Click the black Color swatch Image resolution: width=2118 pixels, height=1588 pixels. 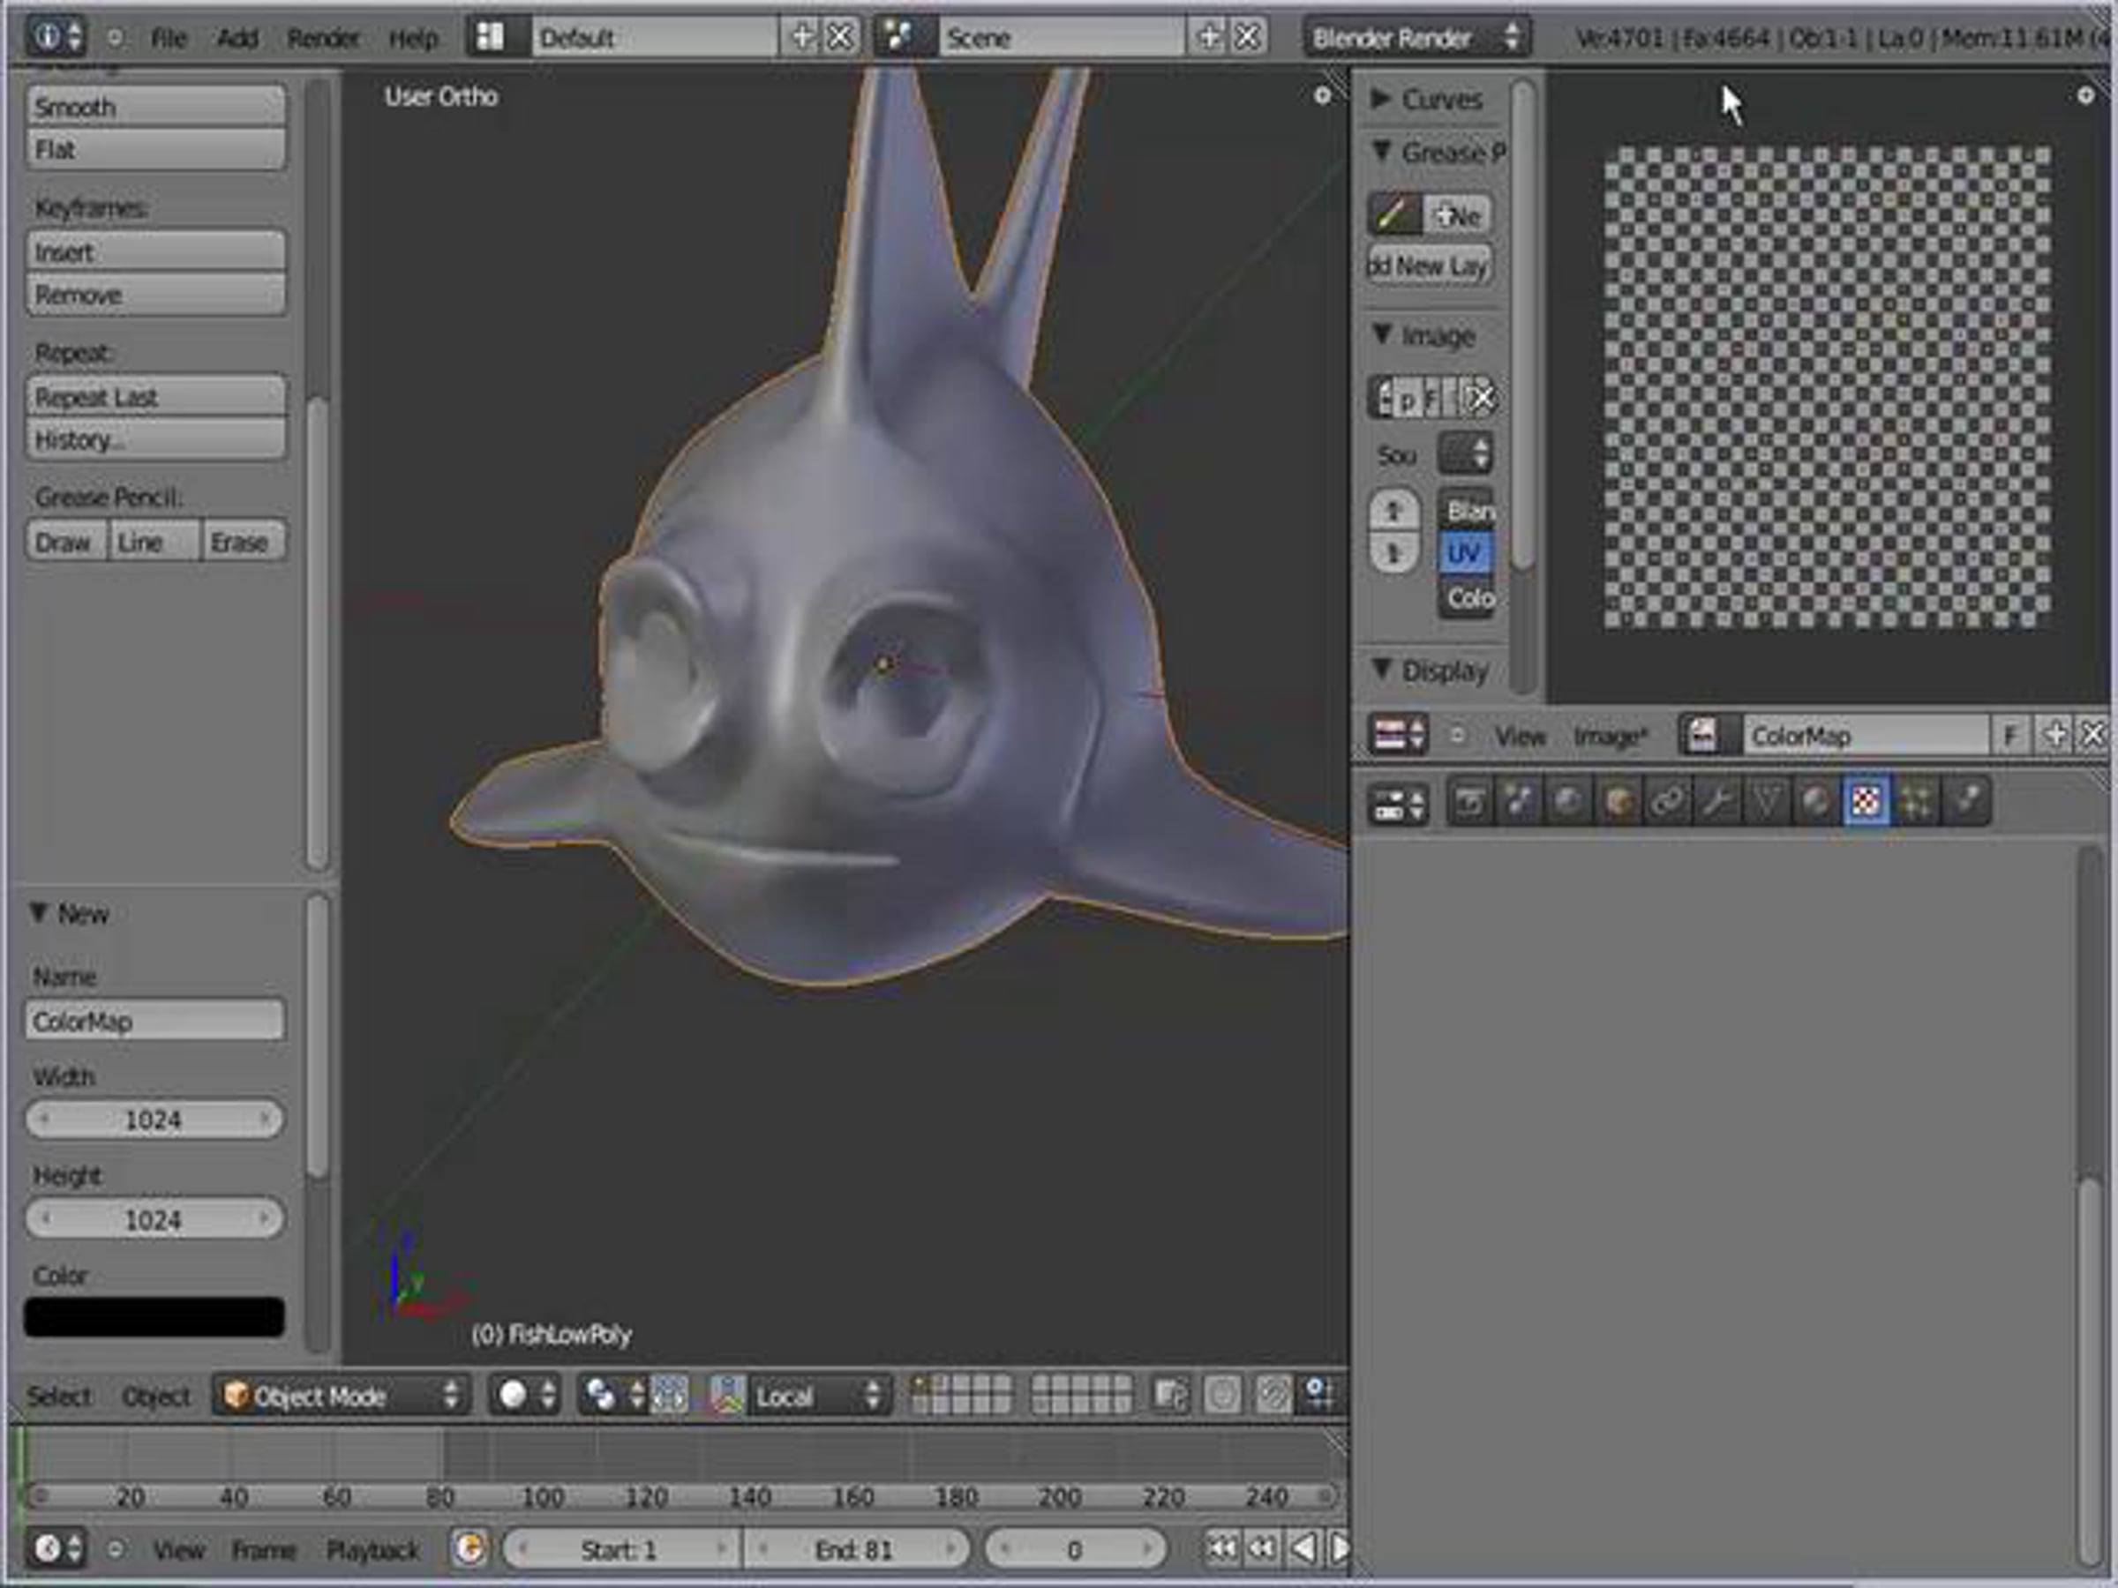tap(154, 1317)
